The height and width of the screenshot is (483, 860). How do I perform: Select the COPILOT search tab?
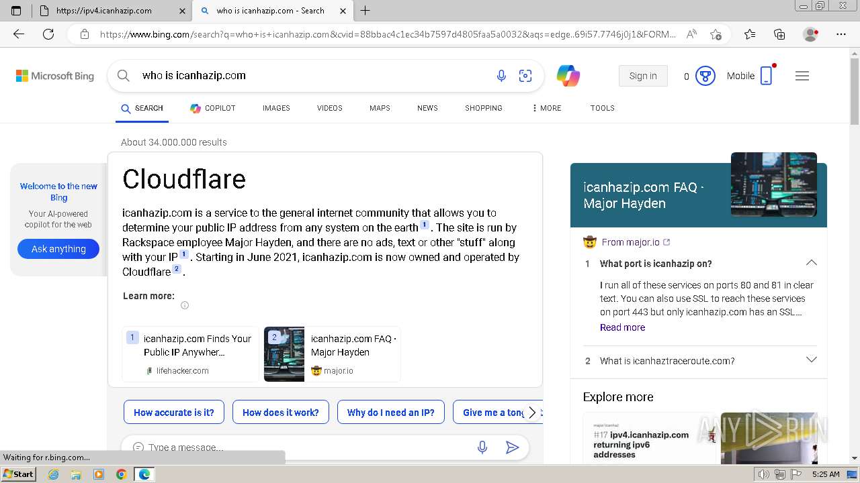pyautogui.click(x=213, y=108)
